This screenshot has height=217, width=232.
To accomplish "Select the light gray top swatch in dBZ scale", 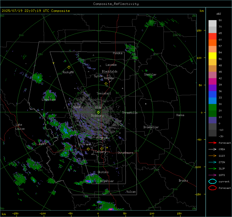I will [212, 23].
